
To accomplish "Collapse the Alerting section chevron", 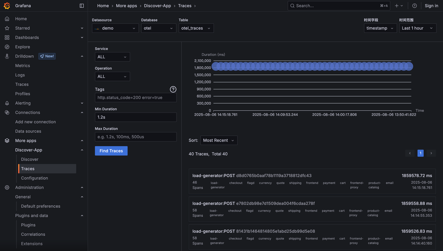I will pos(82,103).
